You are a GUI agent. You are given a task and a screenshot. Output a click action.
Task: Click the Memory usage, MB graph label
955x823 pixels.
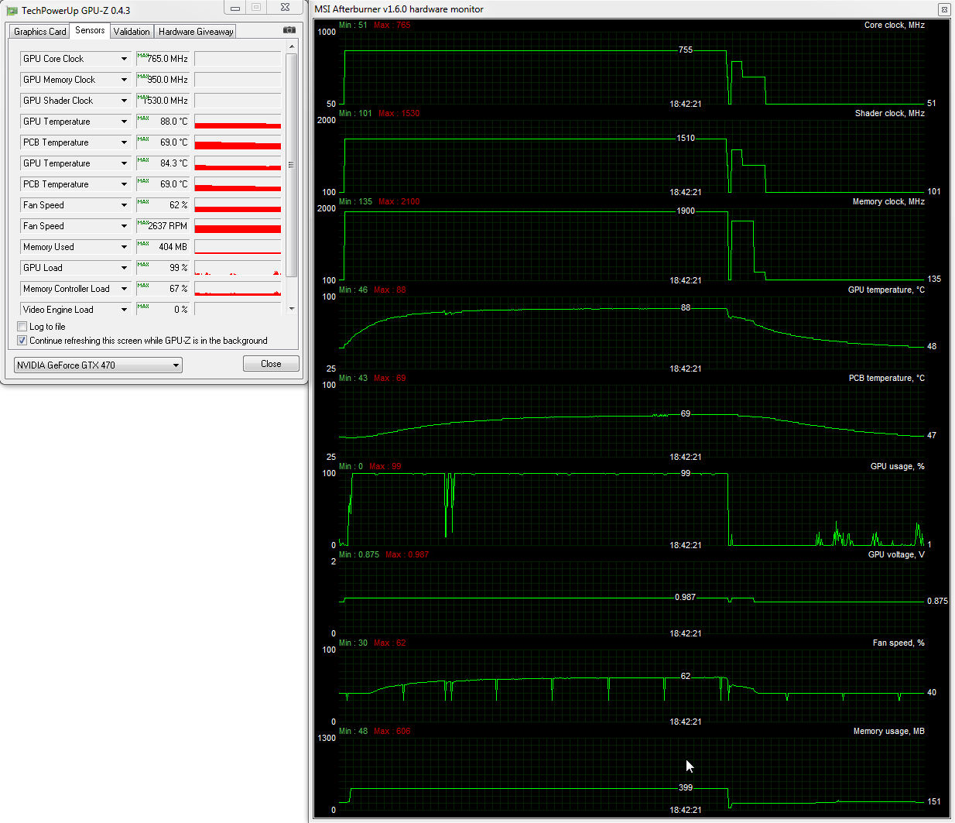tap(889, 731)
